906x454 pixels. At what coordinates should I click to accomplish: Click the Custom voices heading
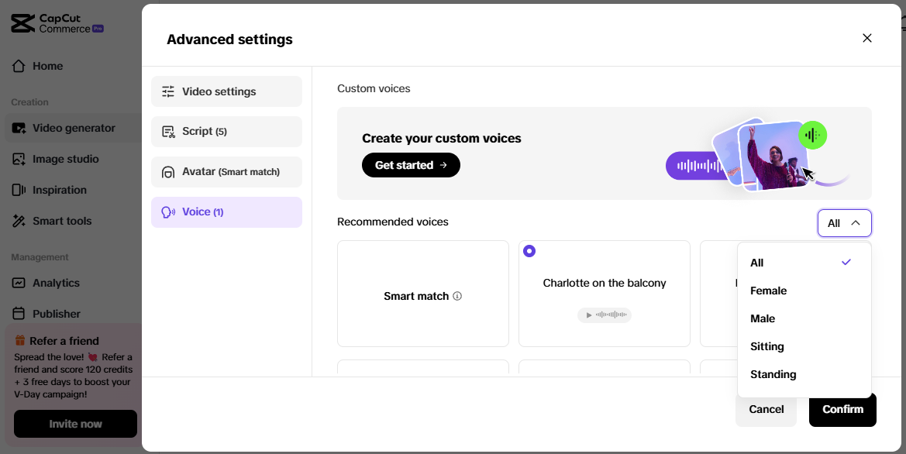pos(374,88)
